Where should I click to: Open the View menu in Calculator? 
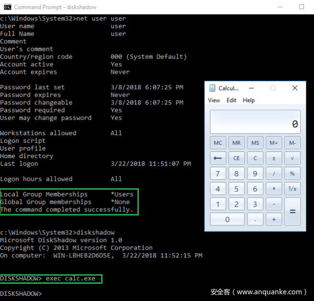coord(214,100)
